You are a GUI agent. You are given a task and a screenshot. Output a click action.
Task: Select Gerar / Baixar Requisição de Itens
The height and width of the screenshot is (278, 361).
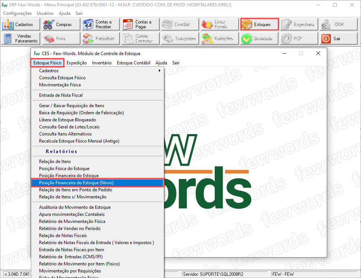click(x=98, y=106)
